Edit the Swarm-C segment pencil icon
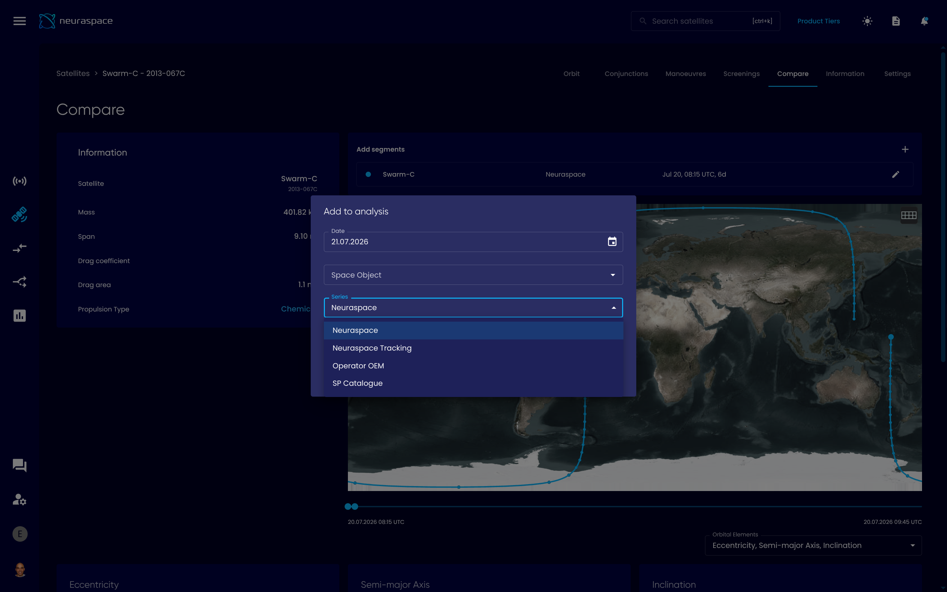 (896, 174)
